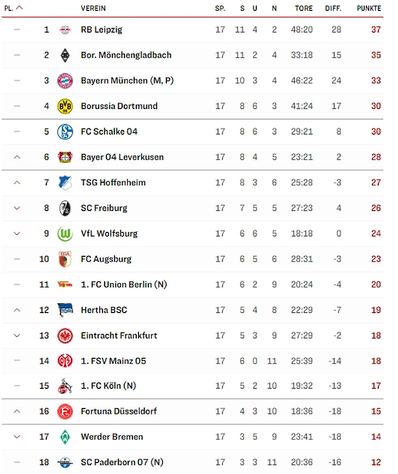
Task: Click SC Paderborn 07 points value 12
Action: pos(376,462)
